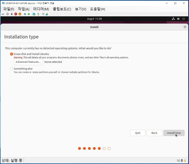Open Advanced features dialog

(28, 62)
